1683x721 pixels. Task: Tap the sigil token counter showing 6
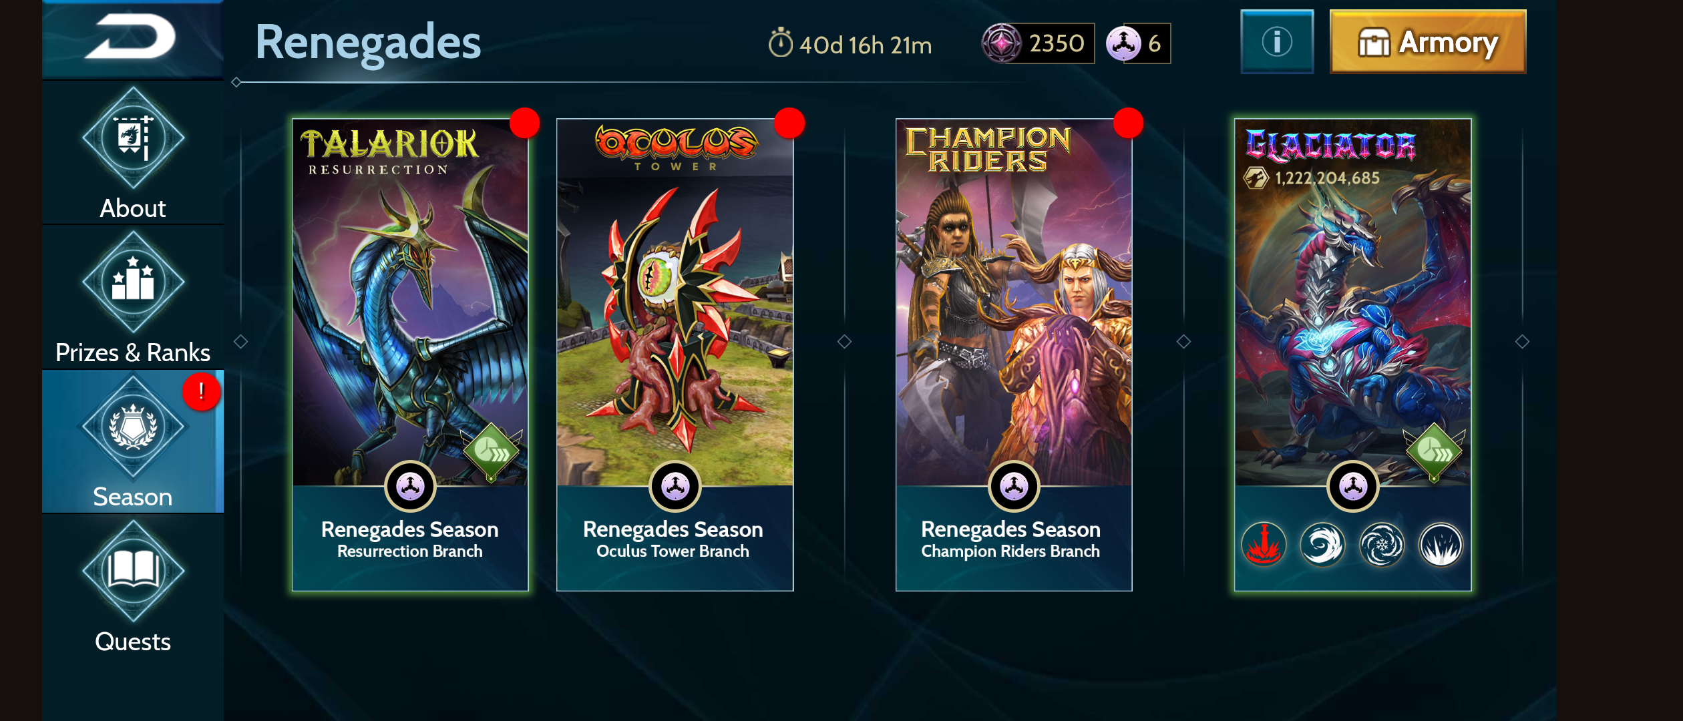coord(1138,43)
